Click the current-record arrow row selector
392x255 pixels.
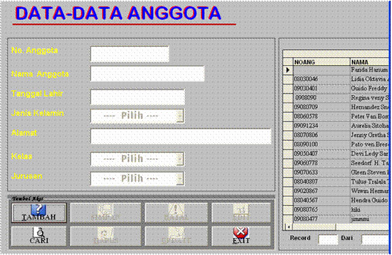pyautogui.click(x=288, y=70)
